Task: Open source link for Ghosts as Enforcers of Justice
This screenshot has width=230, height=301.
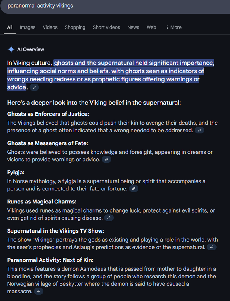Action: 199,130
